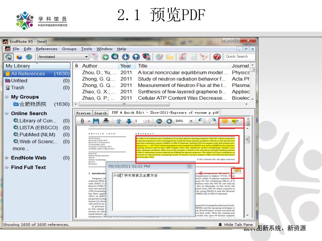Click New Reference green plus icon
The height and width of the screenshot is (241, 322).
pyautogui.click(x=105, y=57)
